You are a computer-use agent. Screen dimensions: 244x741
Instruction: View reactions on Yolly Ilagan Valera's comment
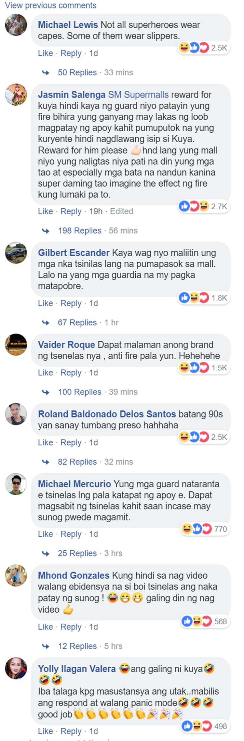pyautogui.click(x=197, y=726)
